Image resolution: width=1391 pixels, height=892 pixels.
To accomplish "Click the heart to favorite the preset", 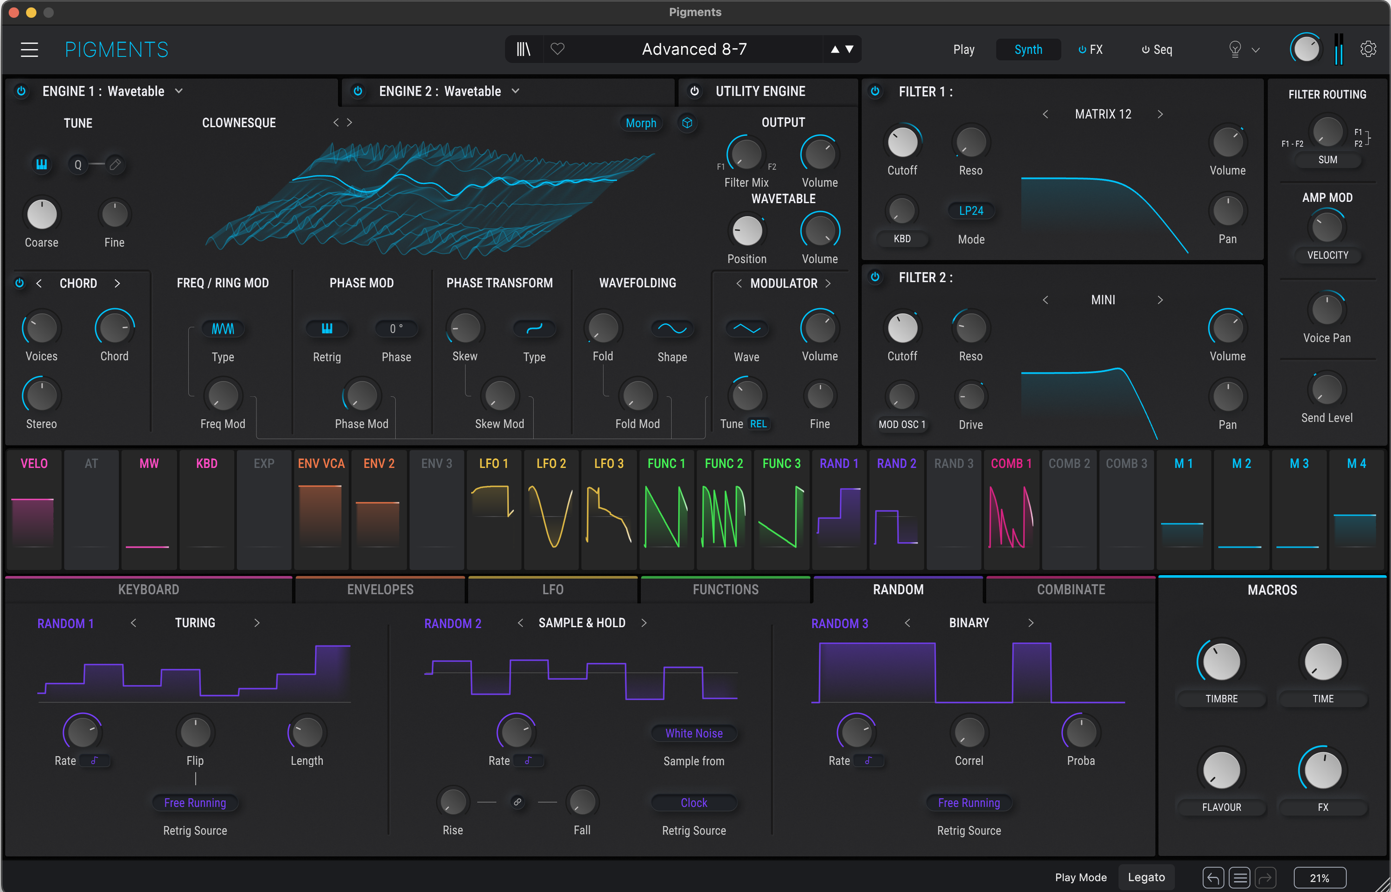I will pyautogui.click(x=557, y=49).
